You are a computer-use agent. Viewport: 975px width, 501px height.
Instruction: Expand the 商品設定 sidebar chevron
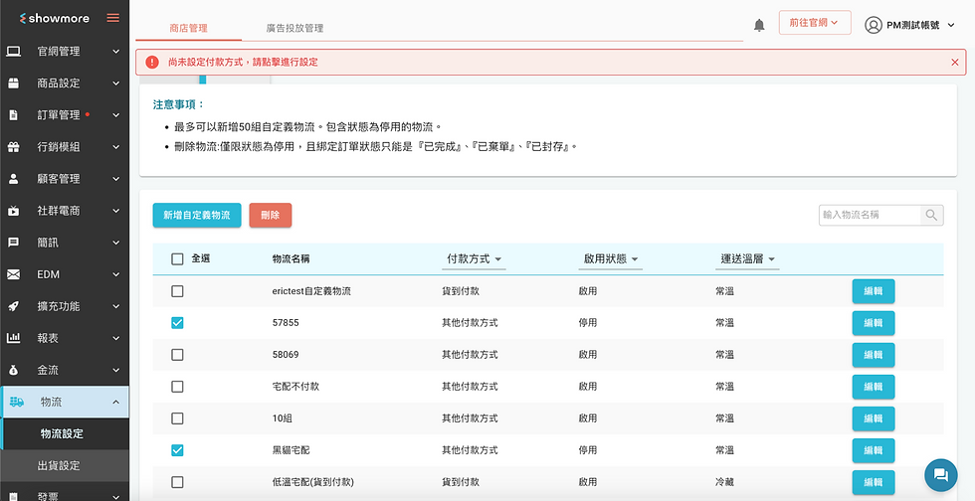click(x=116, y=83)
